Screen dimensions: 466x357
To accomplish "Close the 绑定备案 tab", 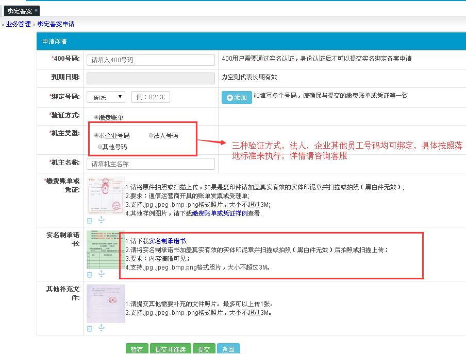I will pyautogui.click(x=36, y=10).
